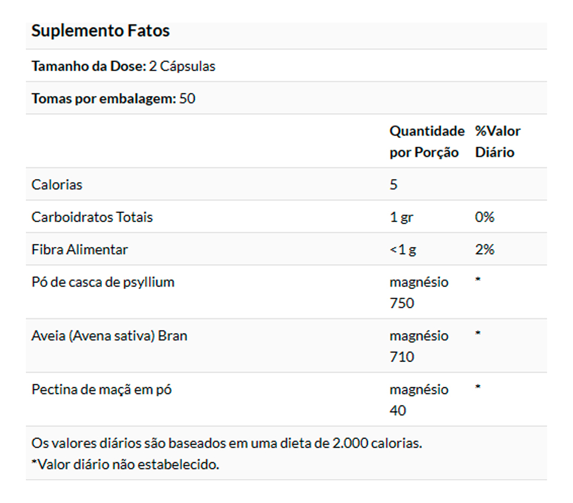Select the Calorias row label

pyautogui.click(x=57, y=185)
